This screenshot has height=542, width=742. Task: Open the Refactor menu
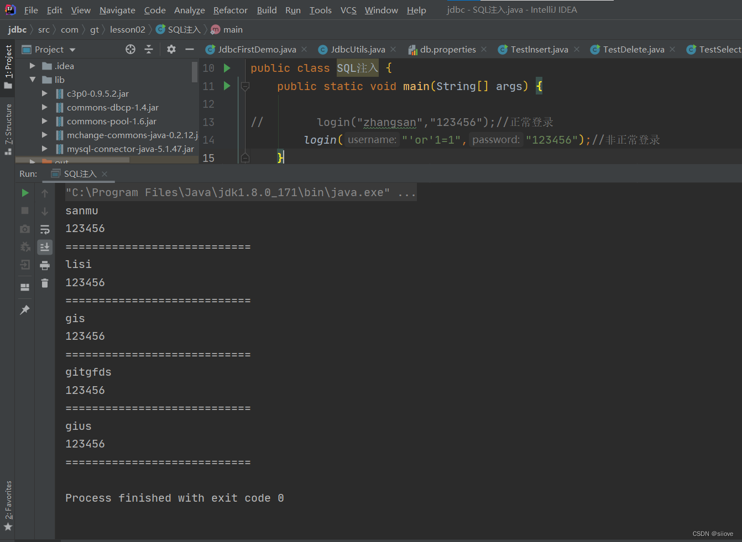click(x=230, y=10)
